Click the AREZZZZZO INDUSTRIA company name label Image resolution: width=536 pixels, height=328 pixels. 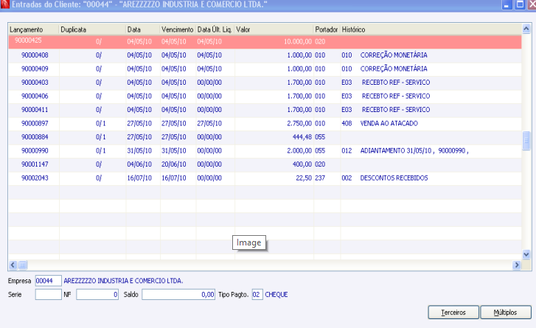click(123, 281)
